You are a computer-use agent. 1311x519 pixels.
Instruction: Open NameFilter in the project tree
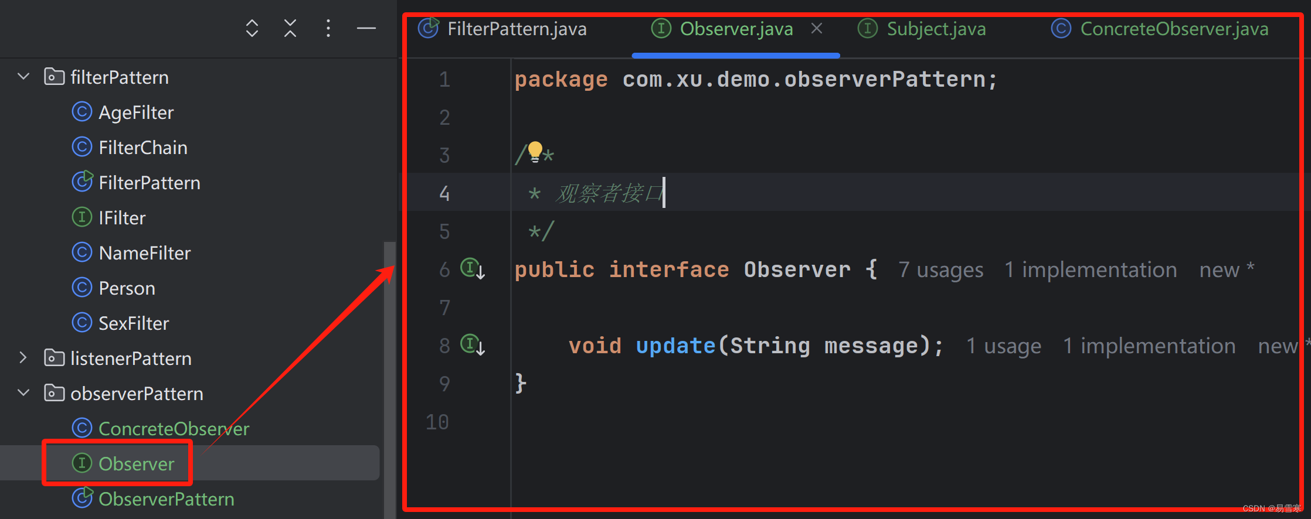(x=145, y=253)
